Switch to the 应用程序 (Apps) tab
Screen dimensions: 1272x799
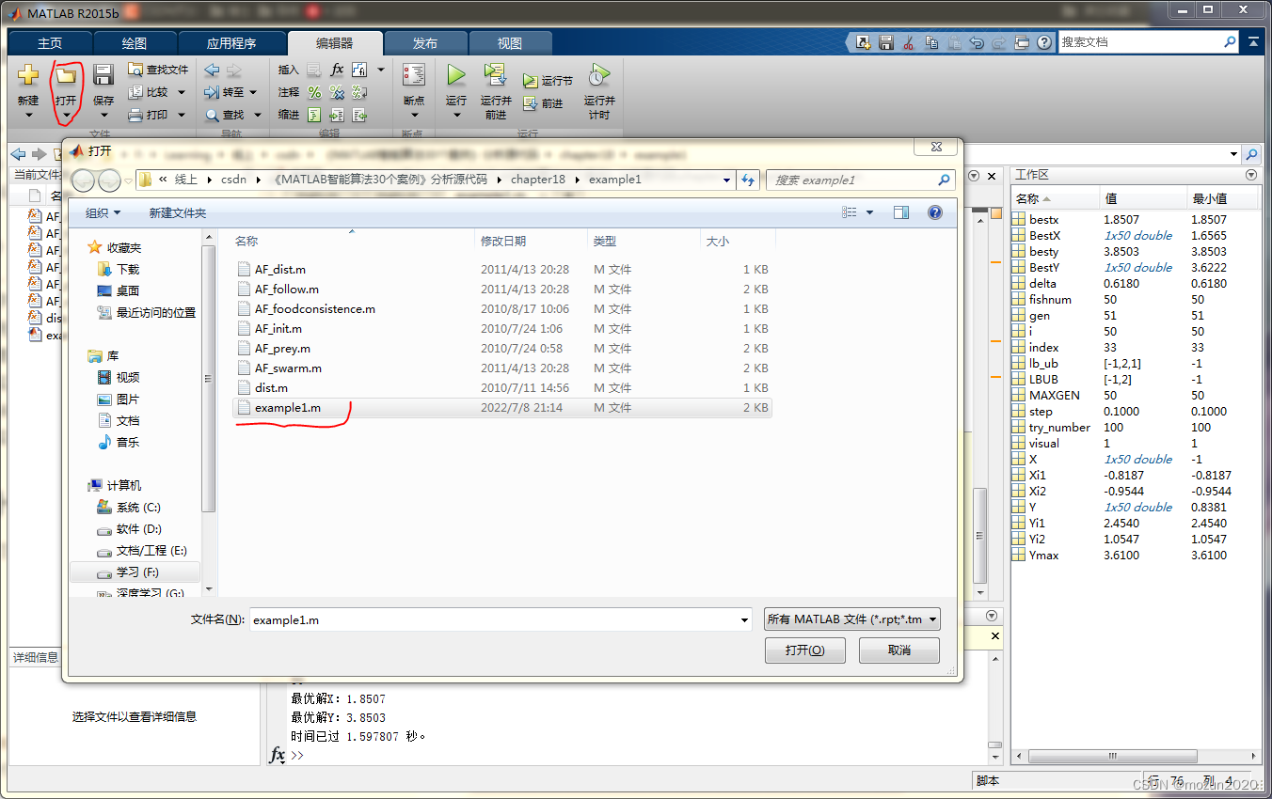(231, 43)
